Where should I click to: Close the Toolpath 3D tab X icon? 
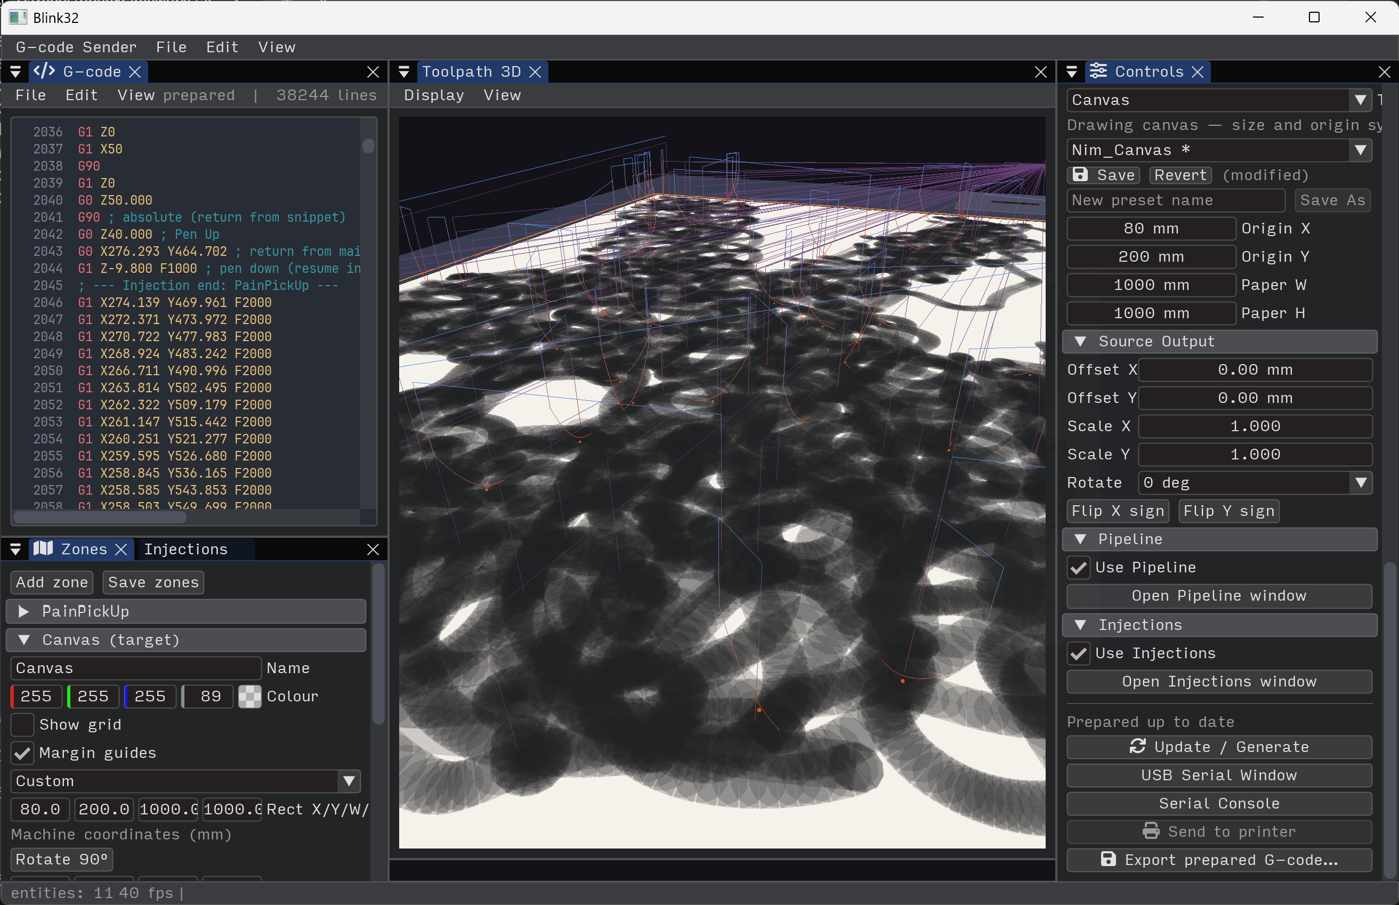pos(535,72)
